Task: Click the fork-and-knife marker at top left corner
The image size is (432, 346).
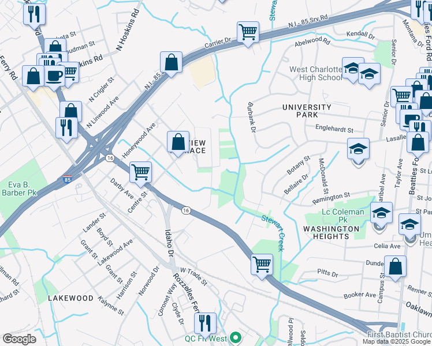Action: [35, 14]
